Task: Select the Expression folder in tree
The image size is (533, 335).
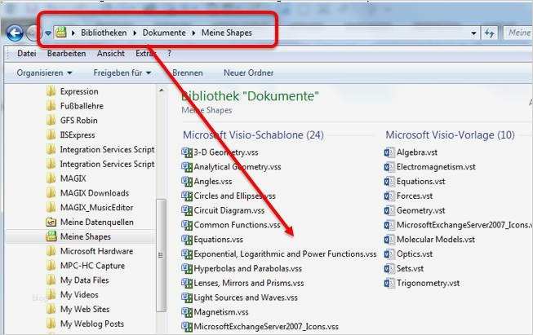Action: [x=79, y=91]
